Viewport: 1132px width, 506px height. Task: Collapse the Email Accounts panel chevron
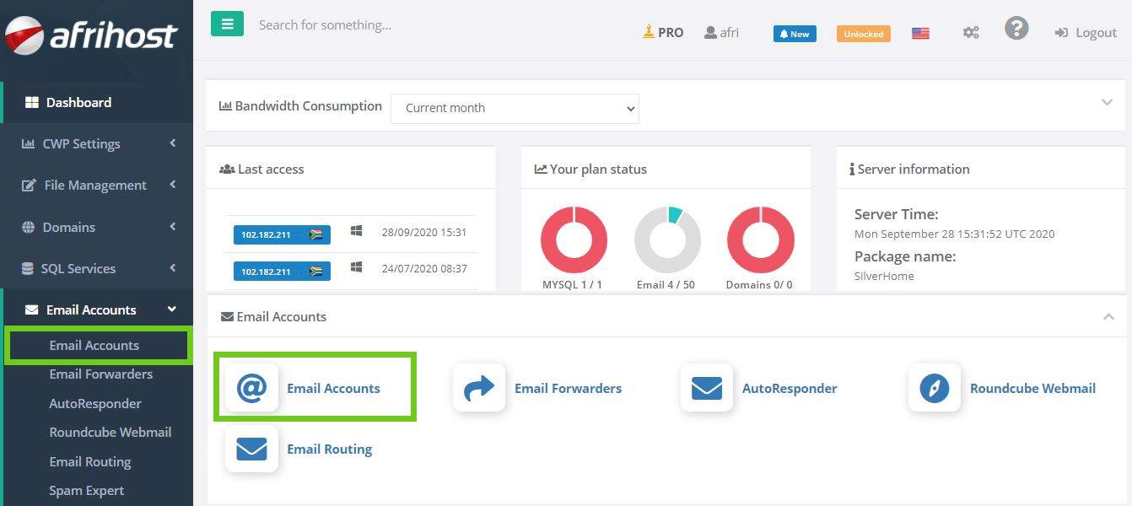pos(1108,316)
